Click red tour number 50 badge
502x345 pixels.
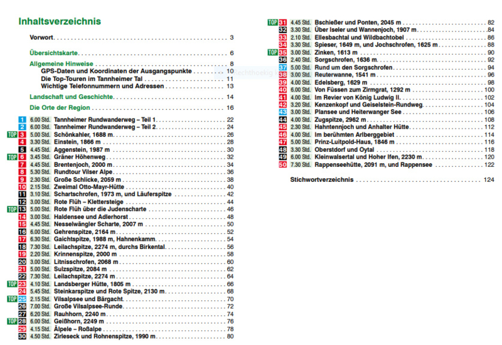[283, 164]
